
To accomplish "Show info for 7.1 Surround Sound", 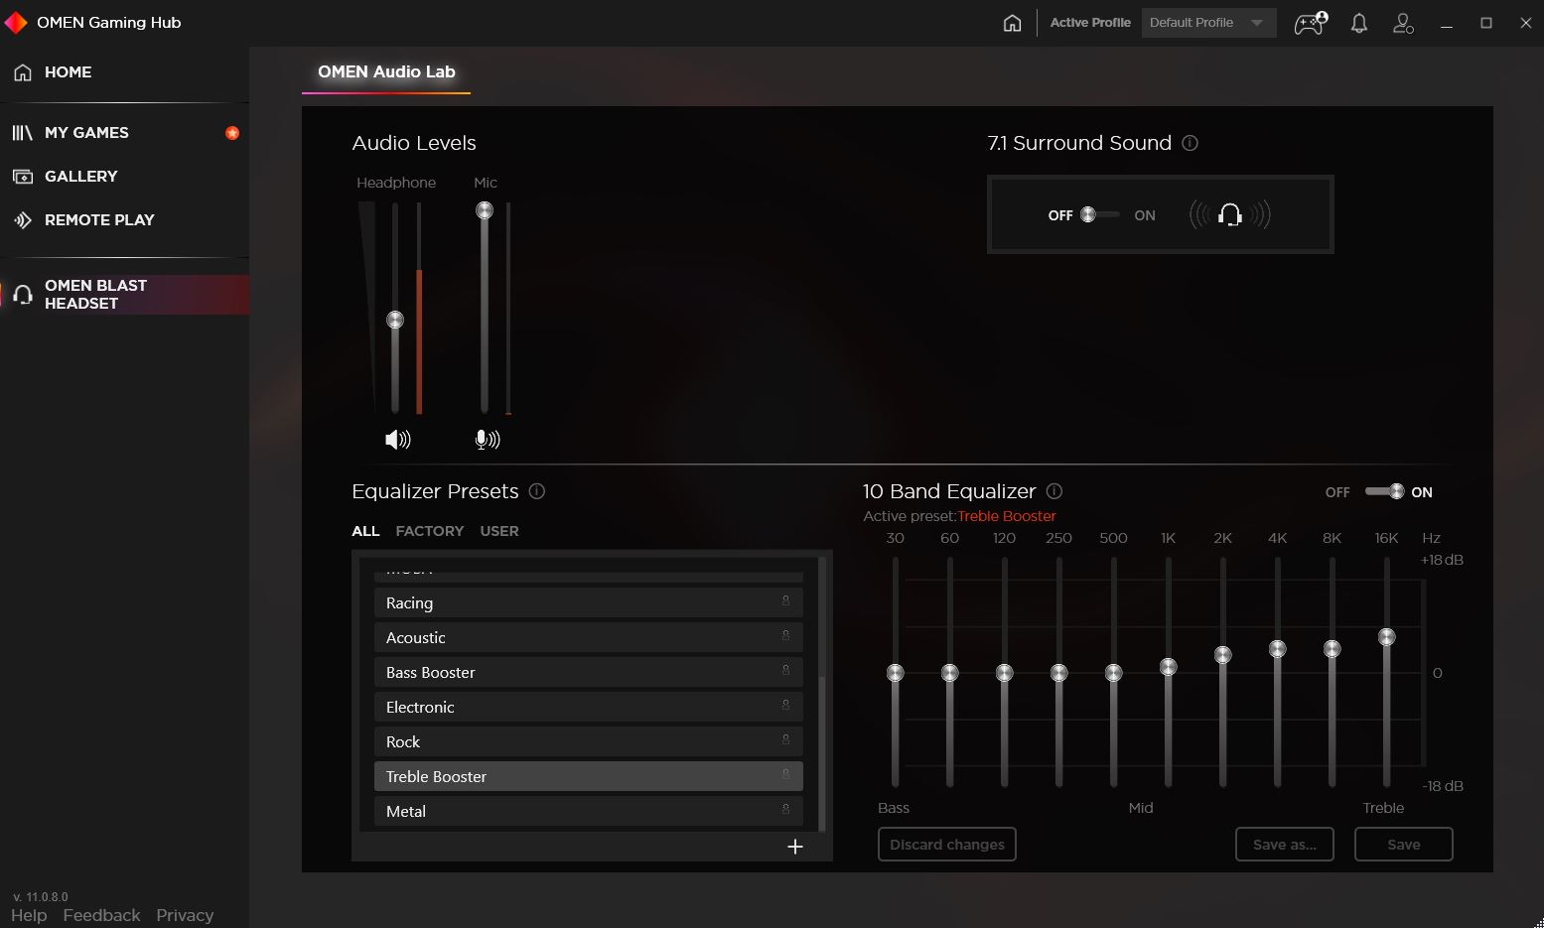I will [1190, 143].
